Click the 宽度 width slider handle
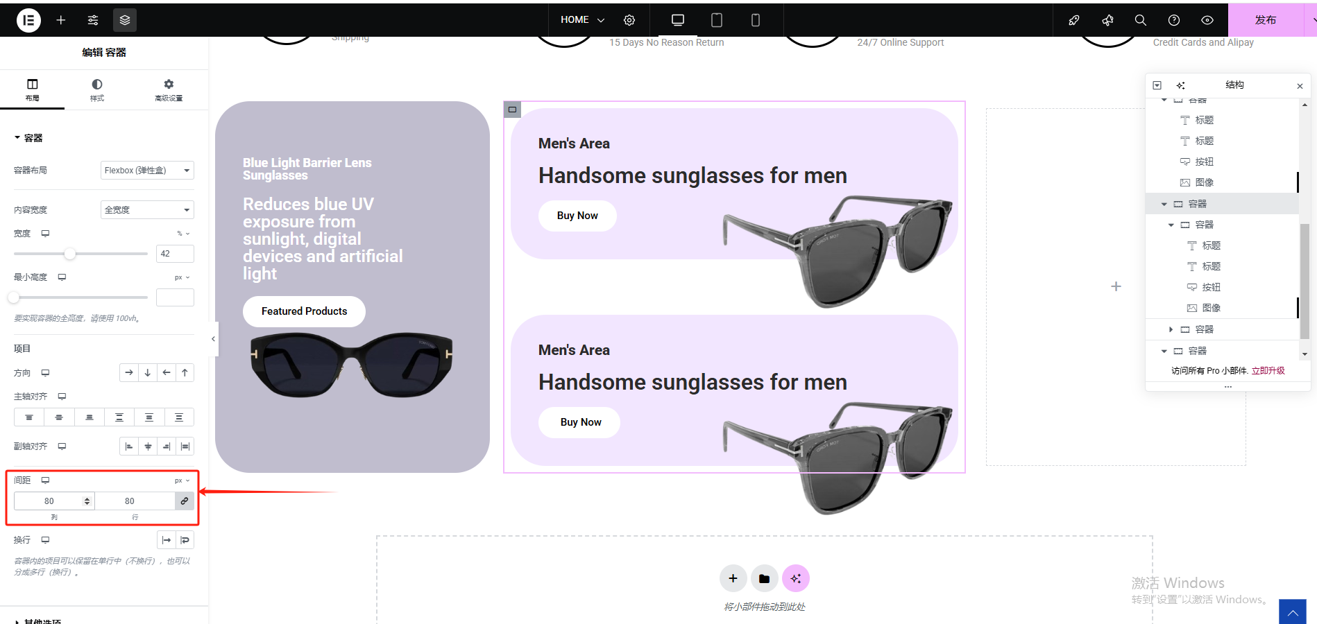Viewport: 1317px width, 624px height. [70, 254]
